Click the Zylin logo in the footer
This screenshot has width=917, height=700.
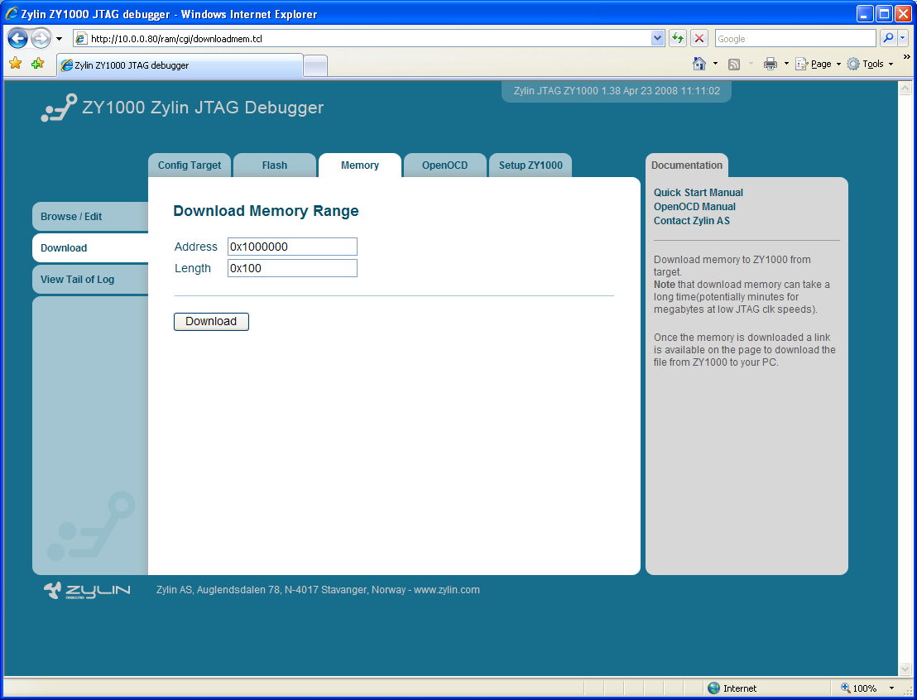(87, 591)
